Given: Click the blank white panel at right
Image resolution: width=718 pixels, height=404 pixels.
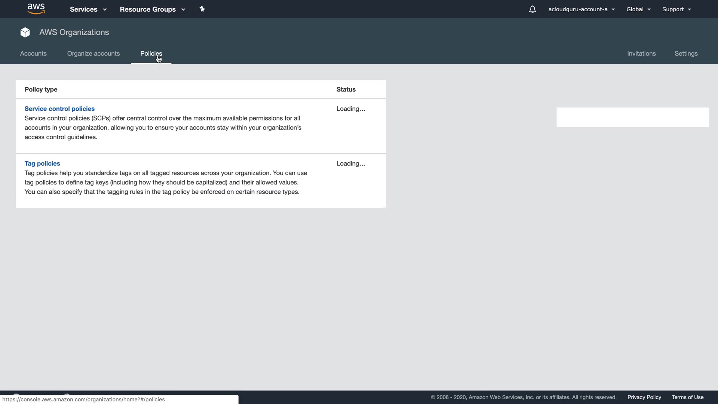Looking at the screenshot, I should click(632, 117).
